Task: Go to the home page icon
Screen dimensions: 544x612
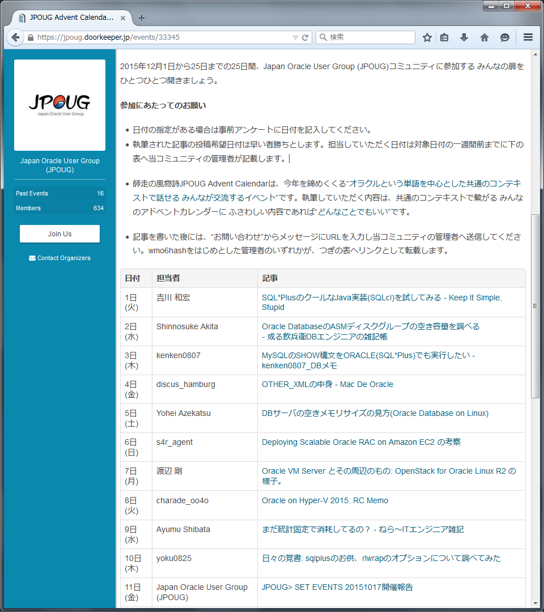Action: tap(484, 37)
